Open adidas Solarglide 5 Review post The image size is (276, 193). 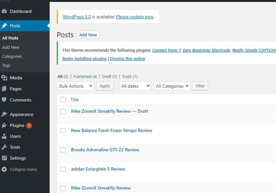(98, 169)
